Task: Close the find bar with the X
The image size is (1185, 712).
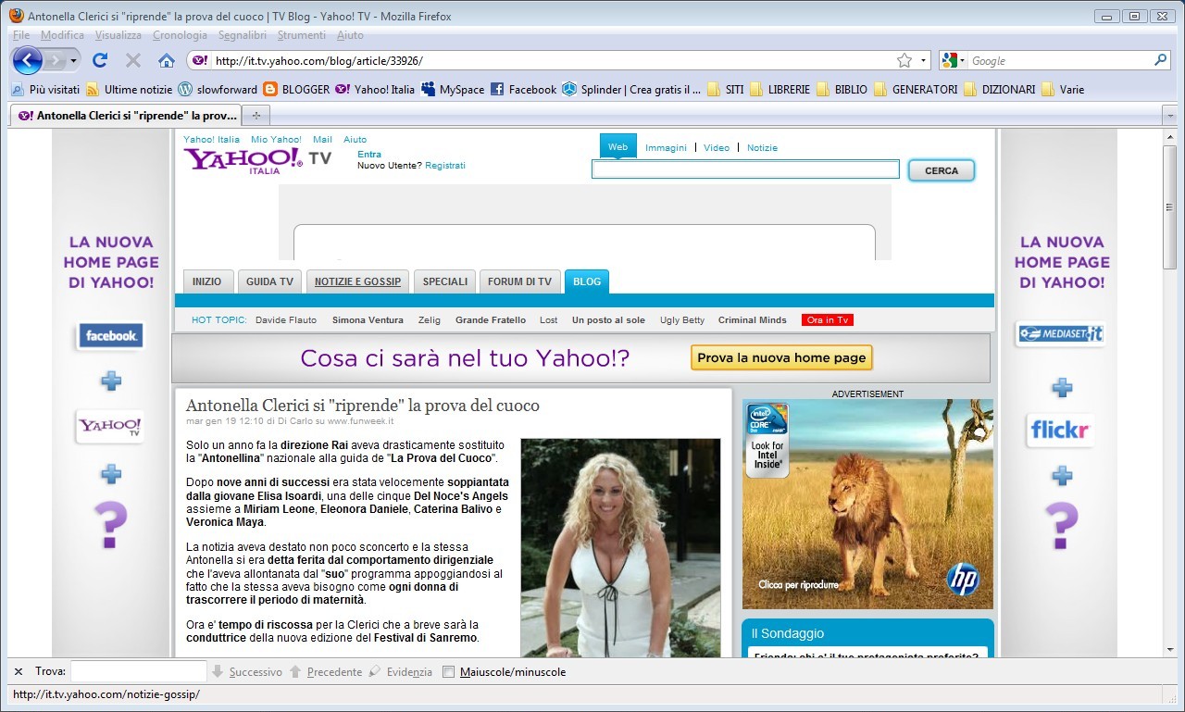Action: coord(19,671)
